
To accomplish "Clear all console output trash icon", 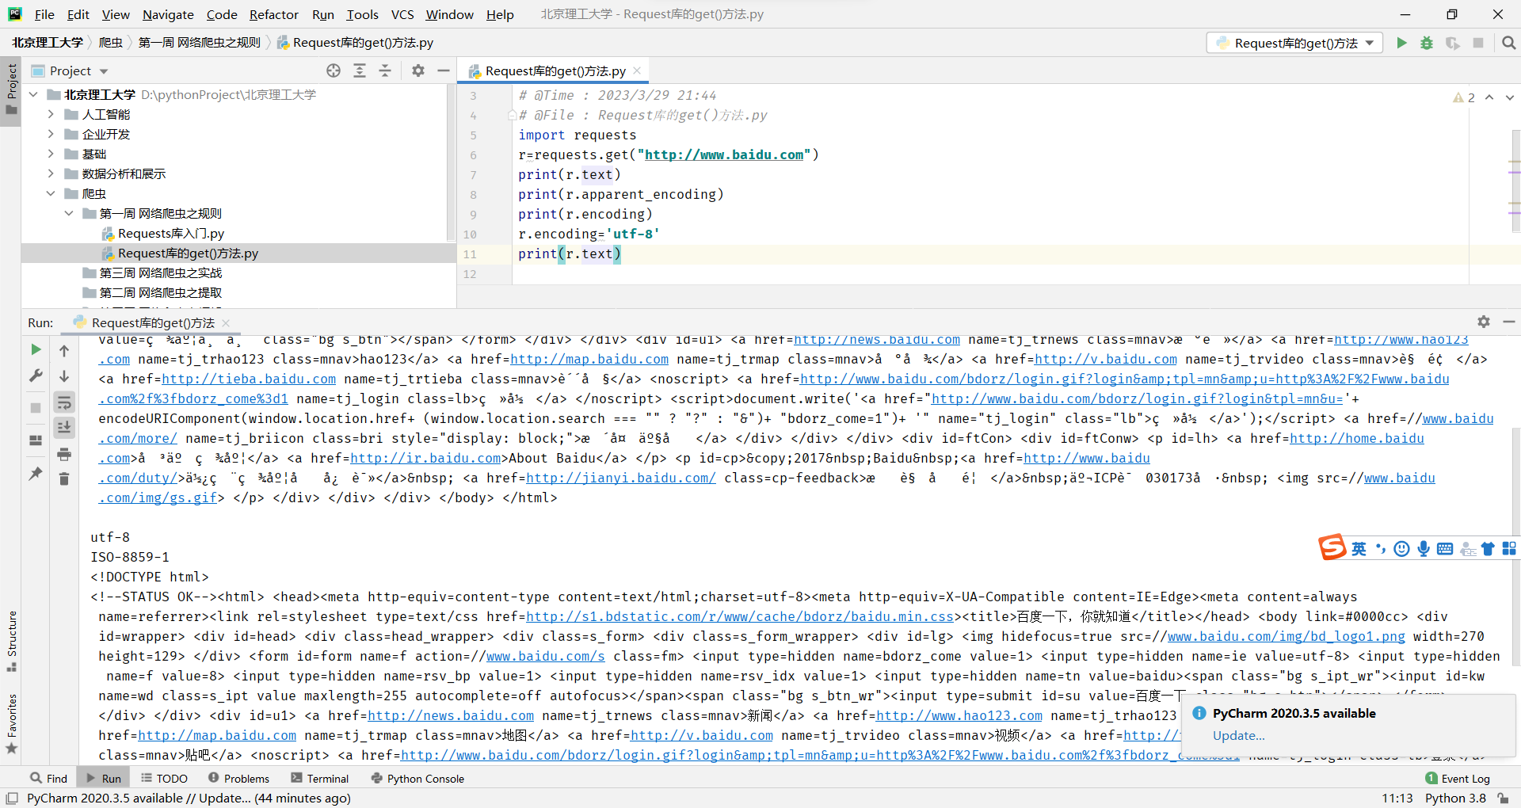I will coord(64,478).
